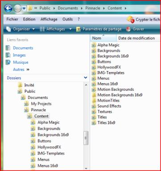Click the IMG-Templates tree folder icon

pyautogui.click(x=33, y=153)
